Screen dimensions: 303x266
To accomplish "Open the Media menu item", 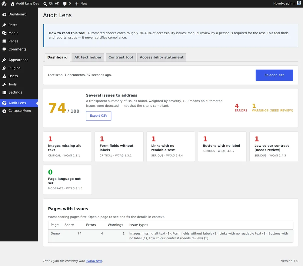I will point(19,33).
